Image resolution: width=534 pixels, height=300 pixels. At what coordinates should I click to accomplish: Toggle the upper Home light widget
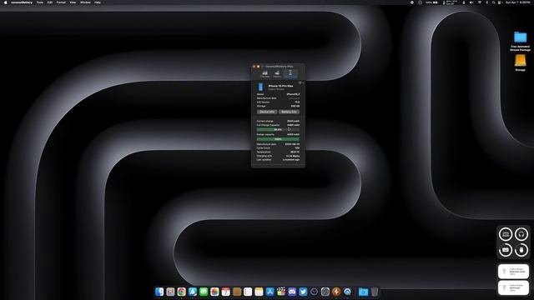(514, 272)
